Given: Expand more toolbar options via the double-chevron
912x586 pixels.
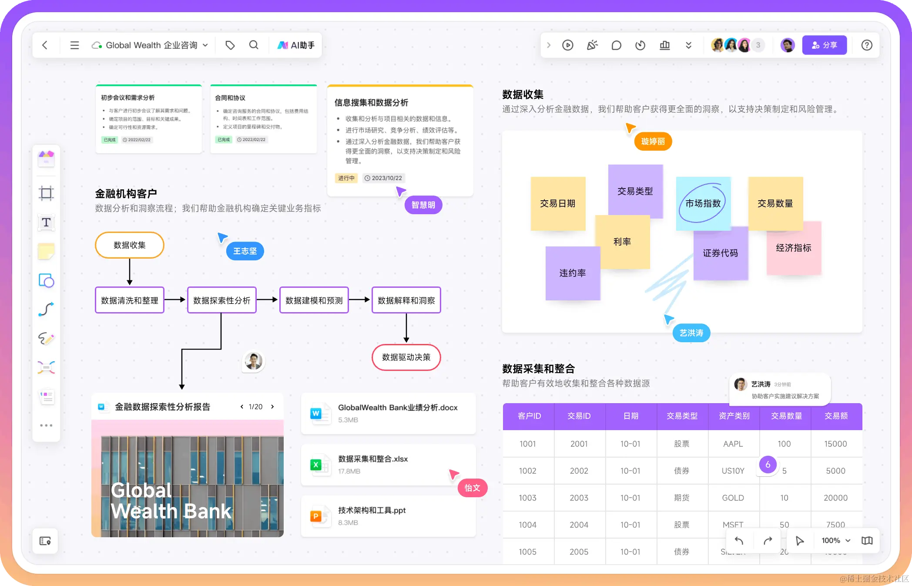Looking at the screenshot, I should 688,45.
